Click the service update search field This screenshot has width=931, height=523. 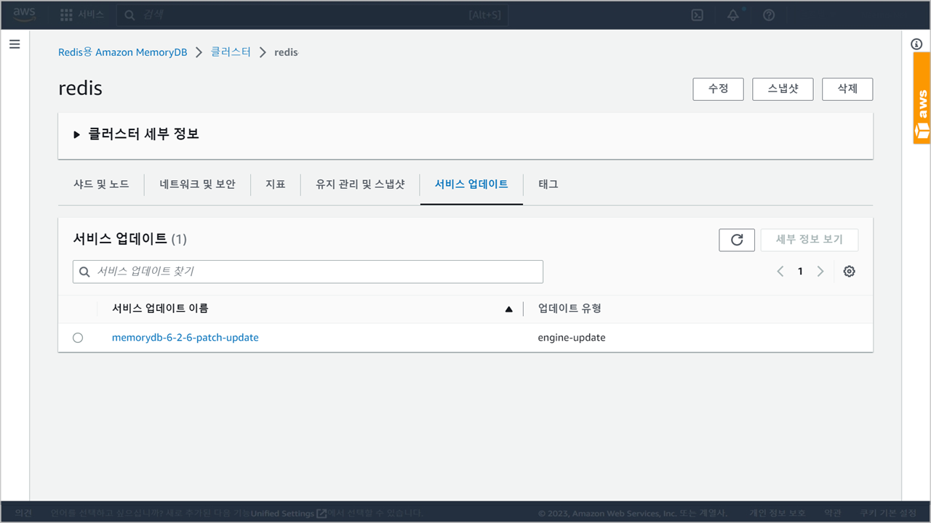coord(308,272)
